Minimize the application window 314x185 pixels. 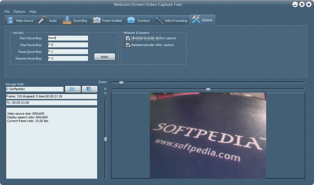(x=295, y=5)
